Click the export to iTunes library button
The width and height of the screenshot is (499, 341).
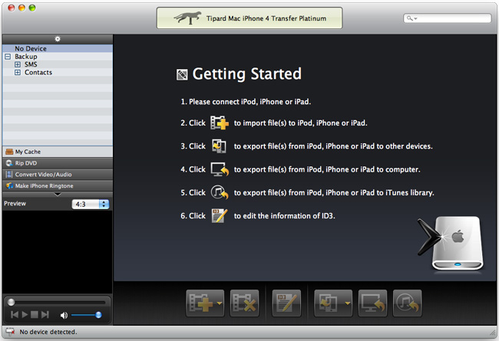[407, 303]
